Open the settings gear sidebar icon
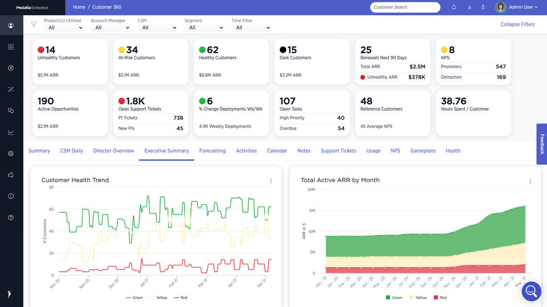The height and width of the screenshot is (307, 547). 11,153
